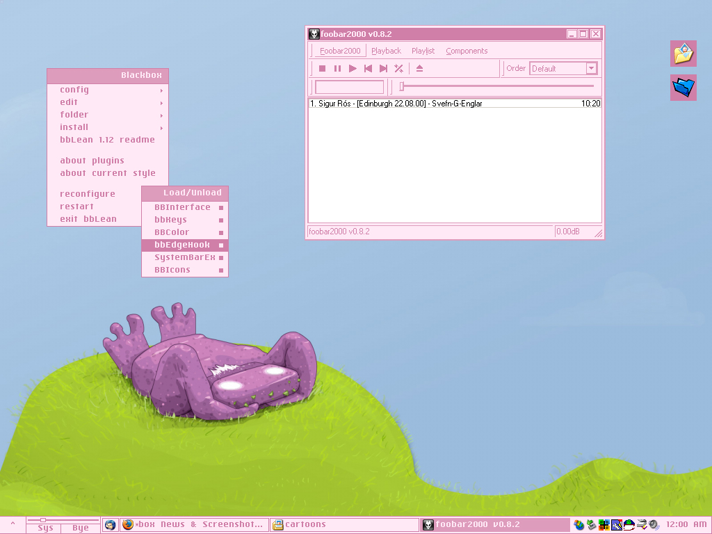Toggle the BBInterface plugin
The height and width of the screenshot is (534, 712).
click(185, 207)
